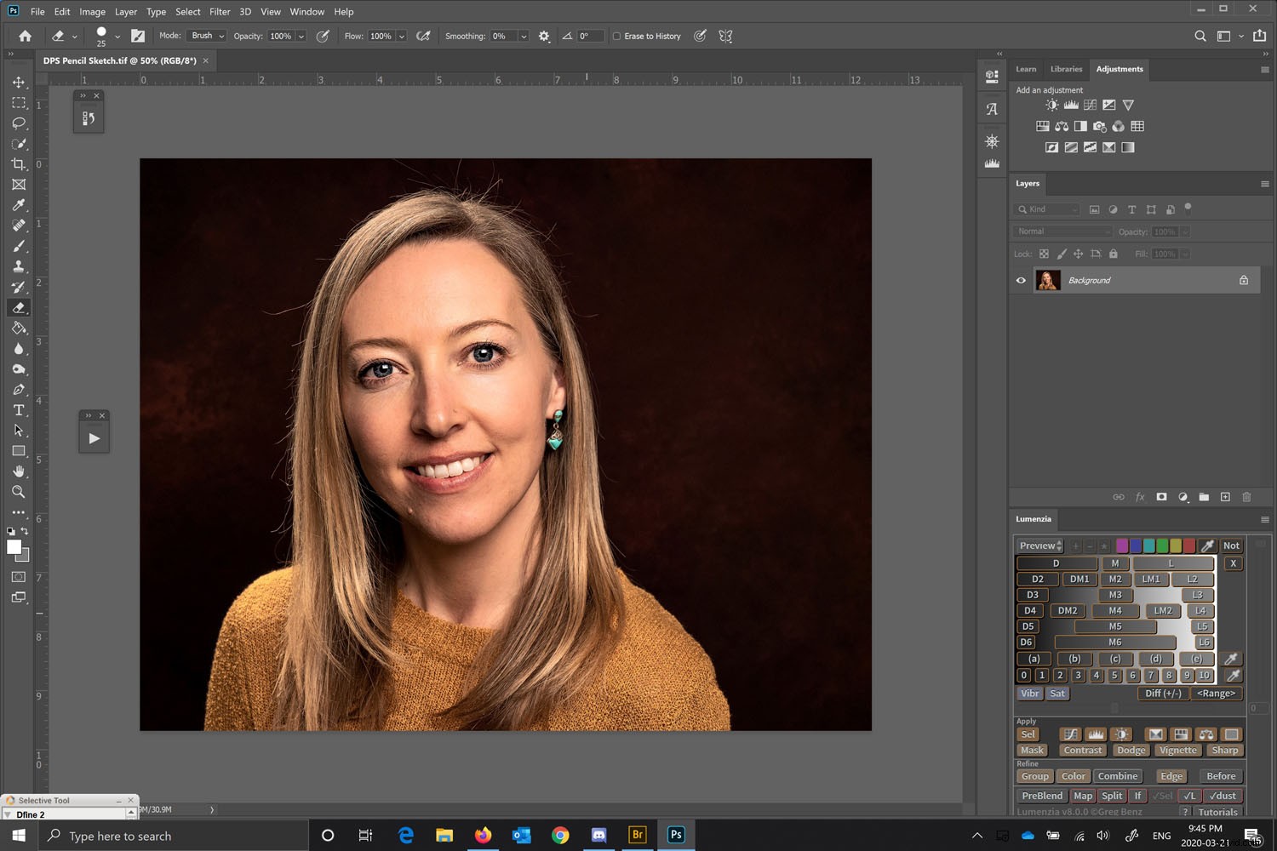Unlock the Background layer
Image resolution: width=1277 pixels, height=851 pixels.
[1244, 280]
